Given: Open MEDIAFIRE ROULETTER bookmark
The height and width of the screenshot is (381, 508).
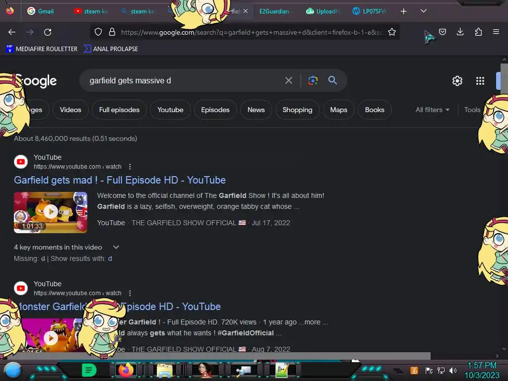Looking at the screenshot, I should (x=42, y=49).
